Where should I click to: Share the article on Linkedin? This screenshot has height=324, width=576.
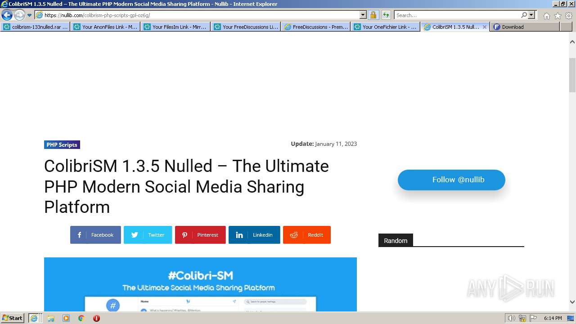point(254,235)
